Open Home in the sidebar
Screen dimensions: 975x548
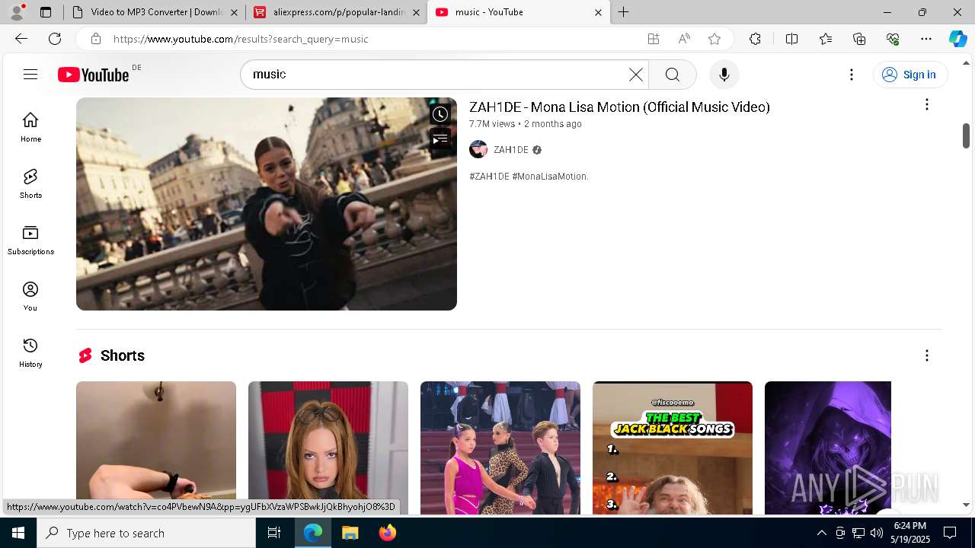click(x=30, y=127)
